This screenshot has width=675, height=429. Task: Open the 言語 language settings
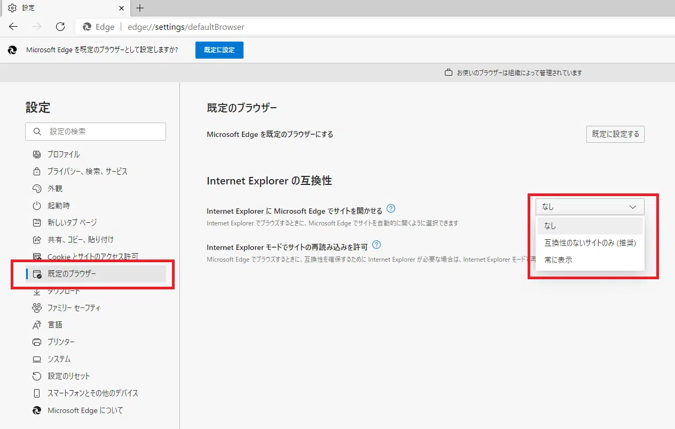click(55, 325)
